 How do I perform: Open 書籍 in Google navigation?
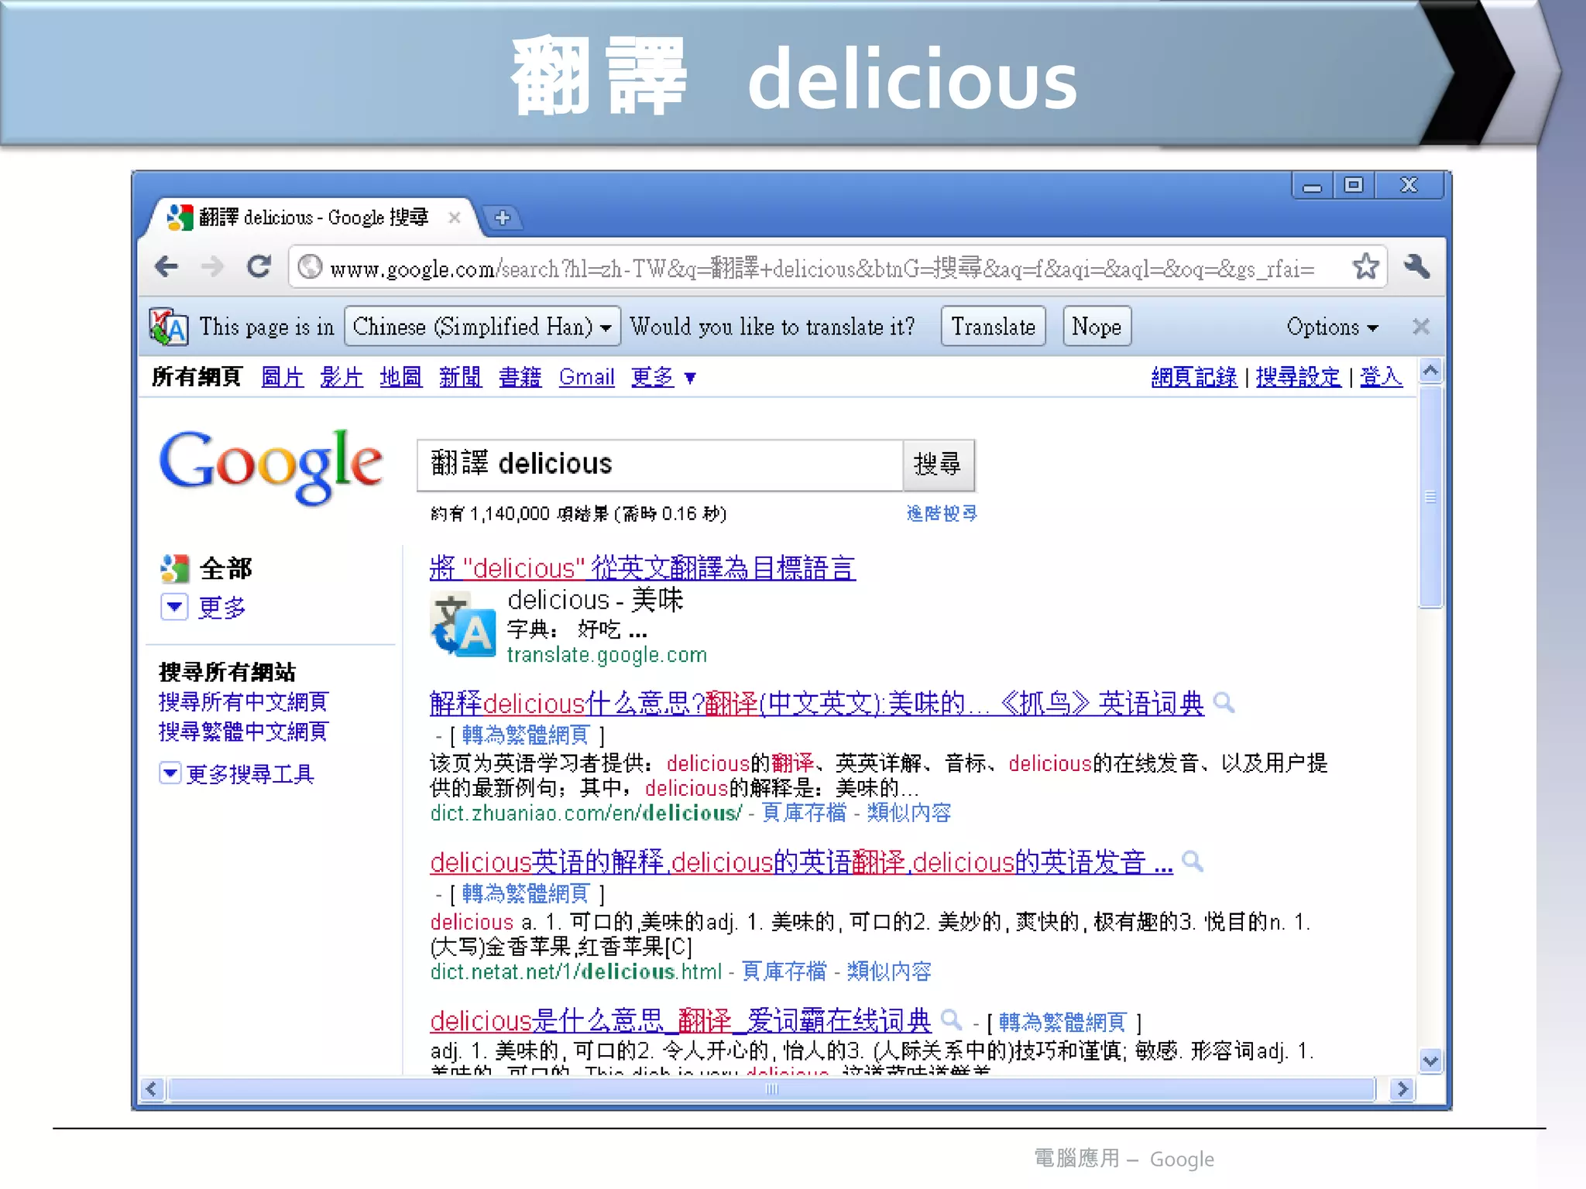click(x=520, y=378)
